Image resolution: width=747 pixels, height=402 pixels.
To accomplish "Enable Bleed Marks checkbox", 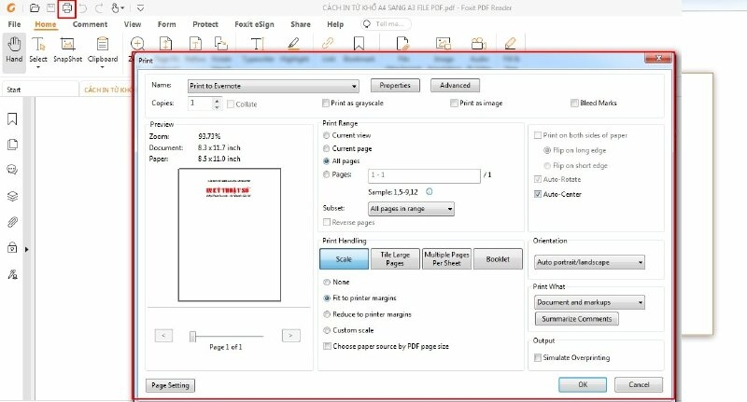I will point(574,103).
